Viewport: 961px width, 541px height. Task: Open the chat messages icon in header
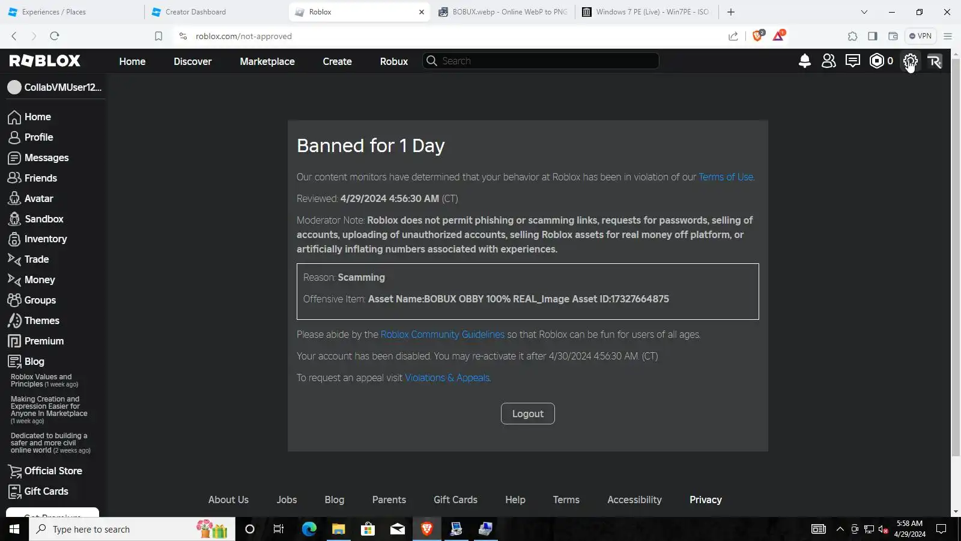pos(853,61)
